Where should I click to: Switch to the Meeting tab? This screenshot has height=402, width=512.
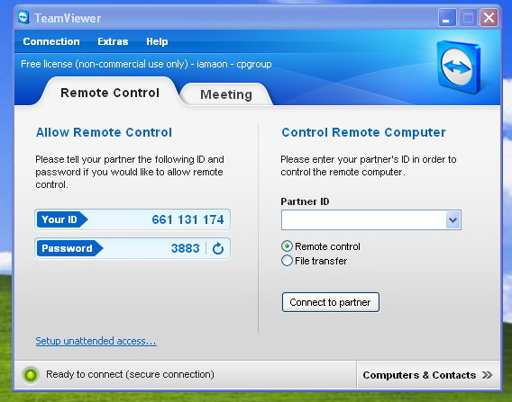coord(226,94)
